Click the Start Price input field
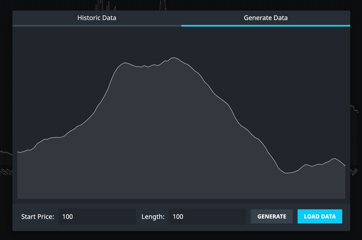Screen dimensions: 362x240 97,217
